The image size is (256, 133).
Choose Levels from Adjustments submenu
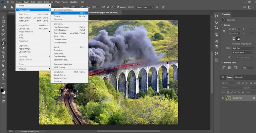click(70, 13)
